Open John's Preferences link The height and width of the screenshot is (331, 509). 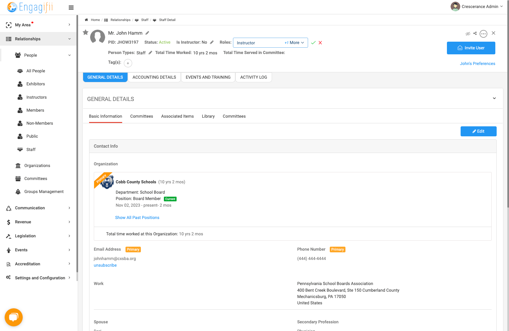[x=477, y=64]
